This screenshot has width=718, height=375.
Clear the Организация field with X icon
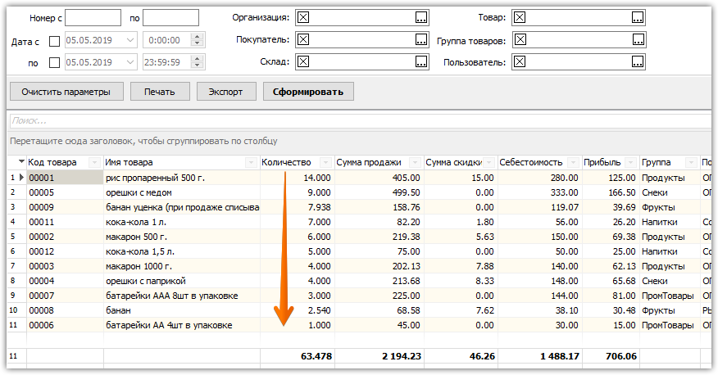(x=303, y=18)
